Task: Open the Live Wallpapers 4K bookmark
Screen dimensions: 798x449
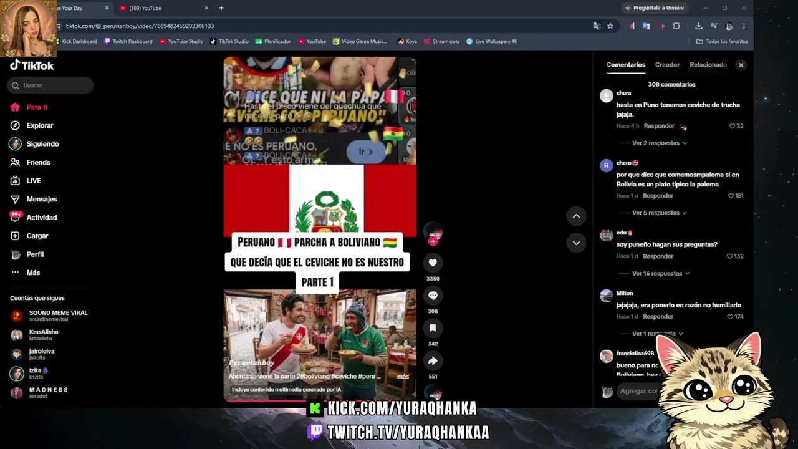Action: 492,41
